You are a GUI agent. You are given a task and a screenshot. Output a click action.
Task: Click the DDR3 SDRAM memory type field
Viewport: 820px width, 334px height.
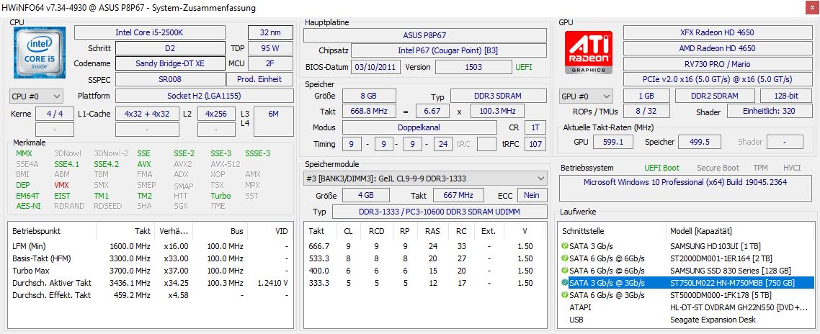point(499,96)
